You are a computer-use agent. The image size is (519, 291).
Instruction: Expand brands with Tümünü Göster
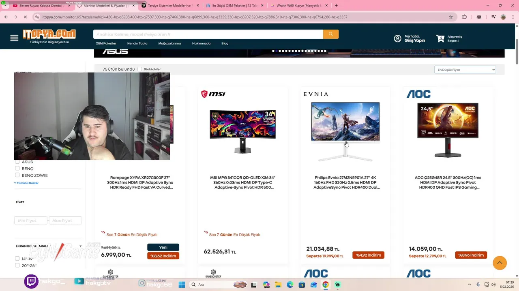pos(26,183)
